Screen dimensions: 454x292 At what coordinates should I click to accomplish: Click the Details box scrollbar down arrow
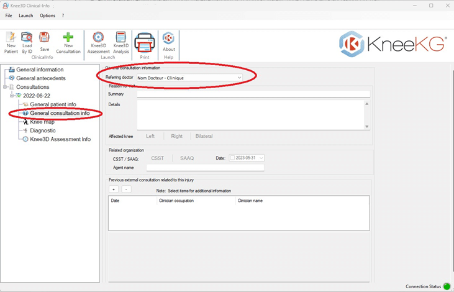(x=366, y=126)
